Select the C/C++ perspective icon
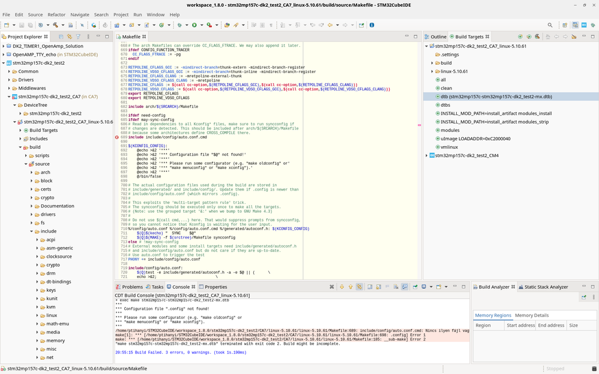 pos(576,25)
